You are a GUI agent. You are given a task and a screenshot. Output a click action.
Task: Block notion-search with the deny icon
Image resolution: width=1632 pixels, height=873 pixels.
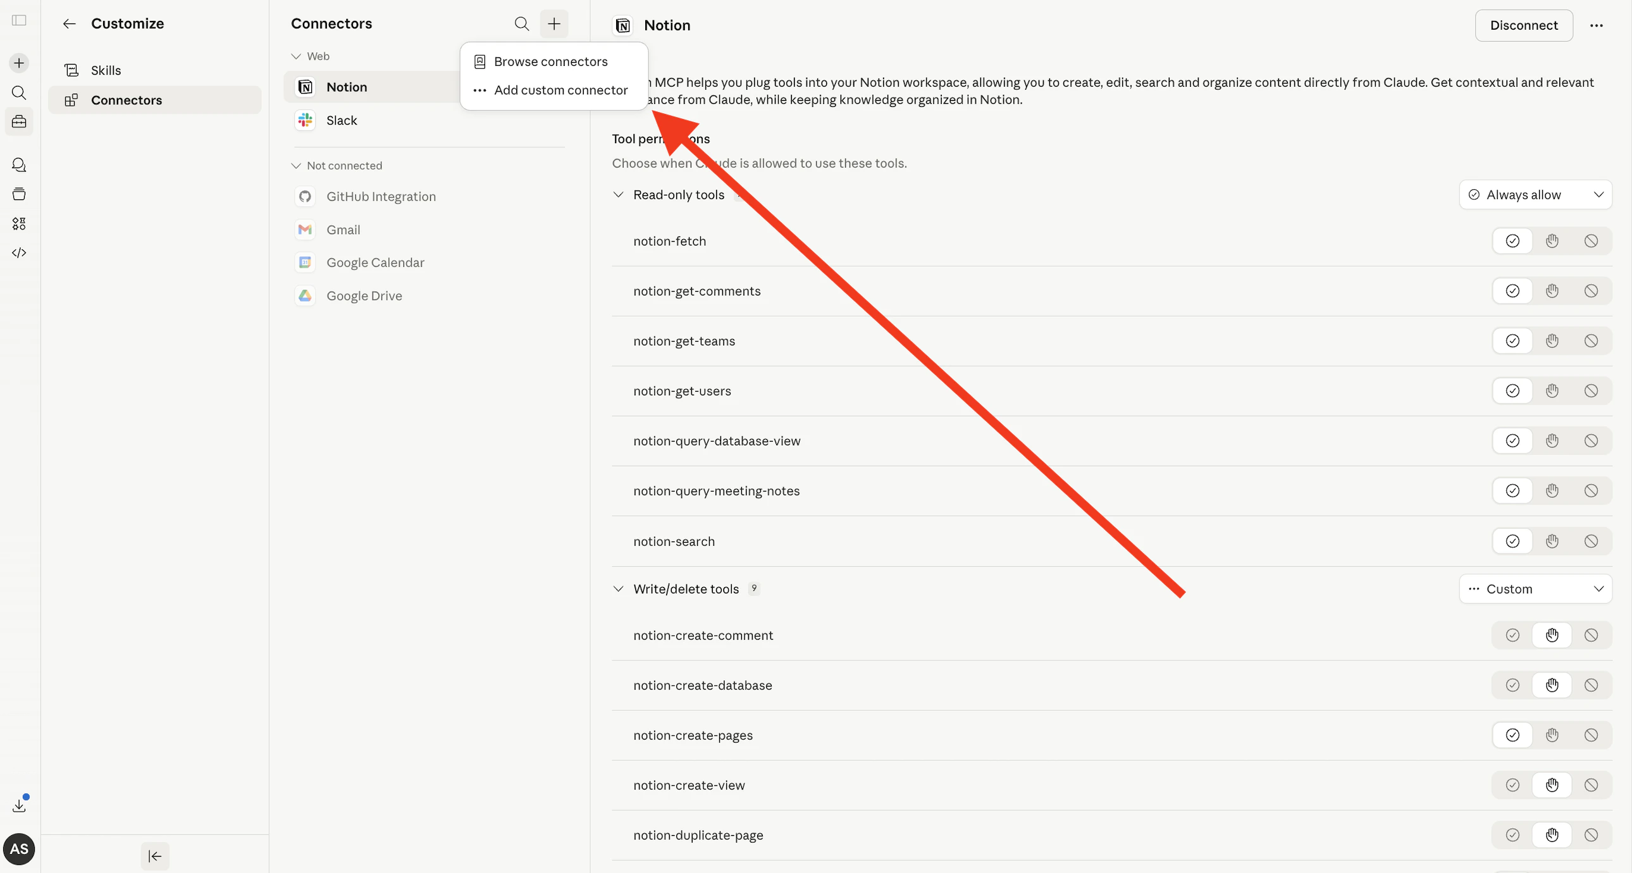tap(1591, 541)
